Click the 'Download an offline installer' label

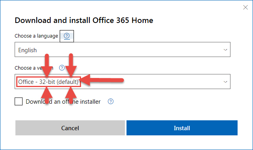coord(63,102)
